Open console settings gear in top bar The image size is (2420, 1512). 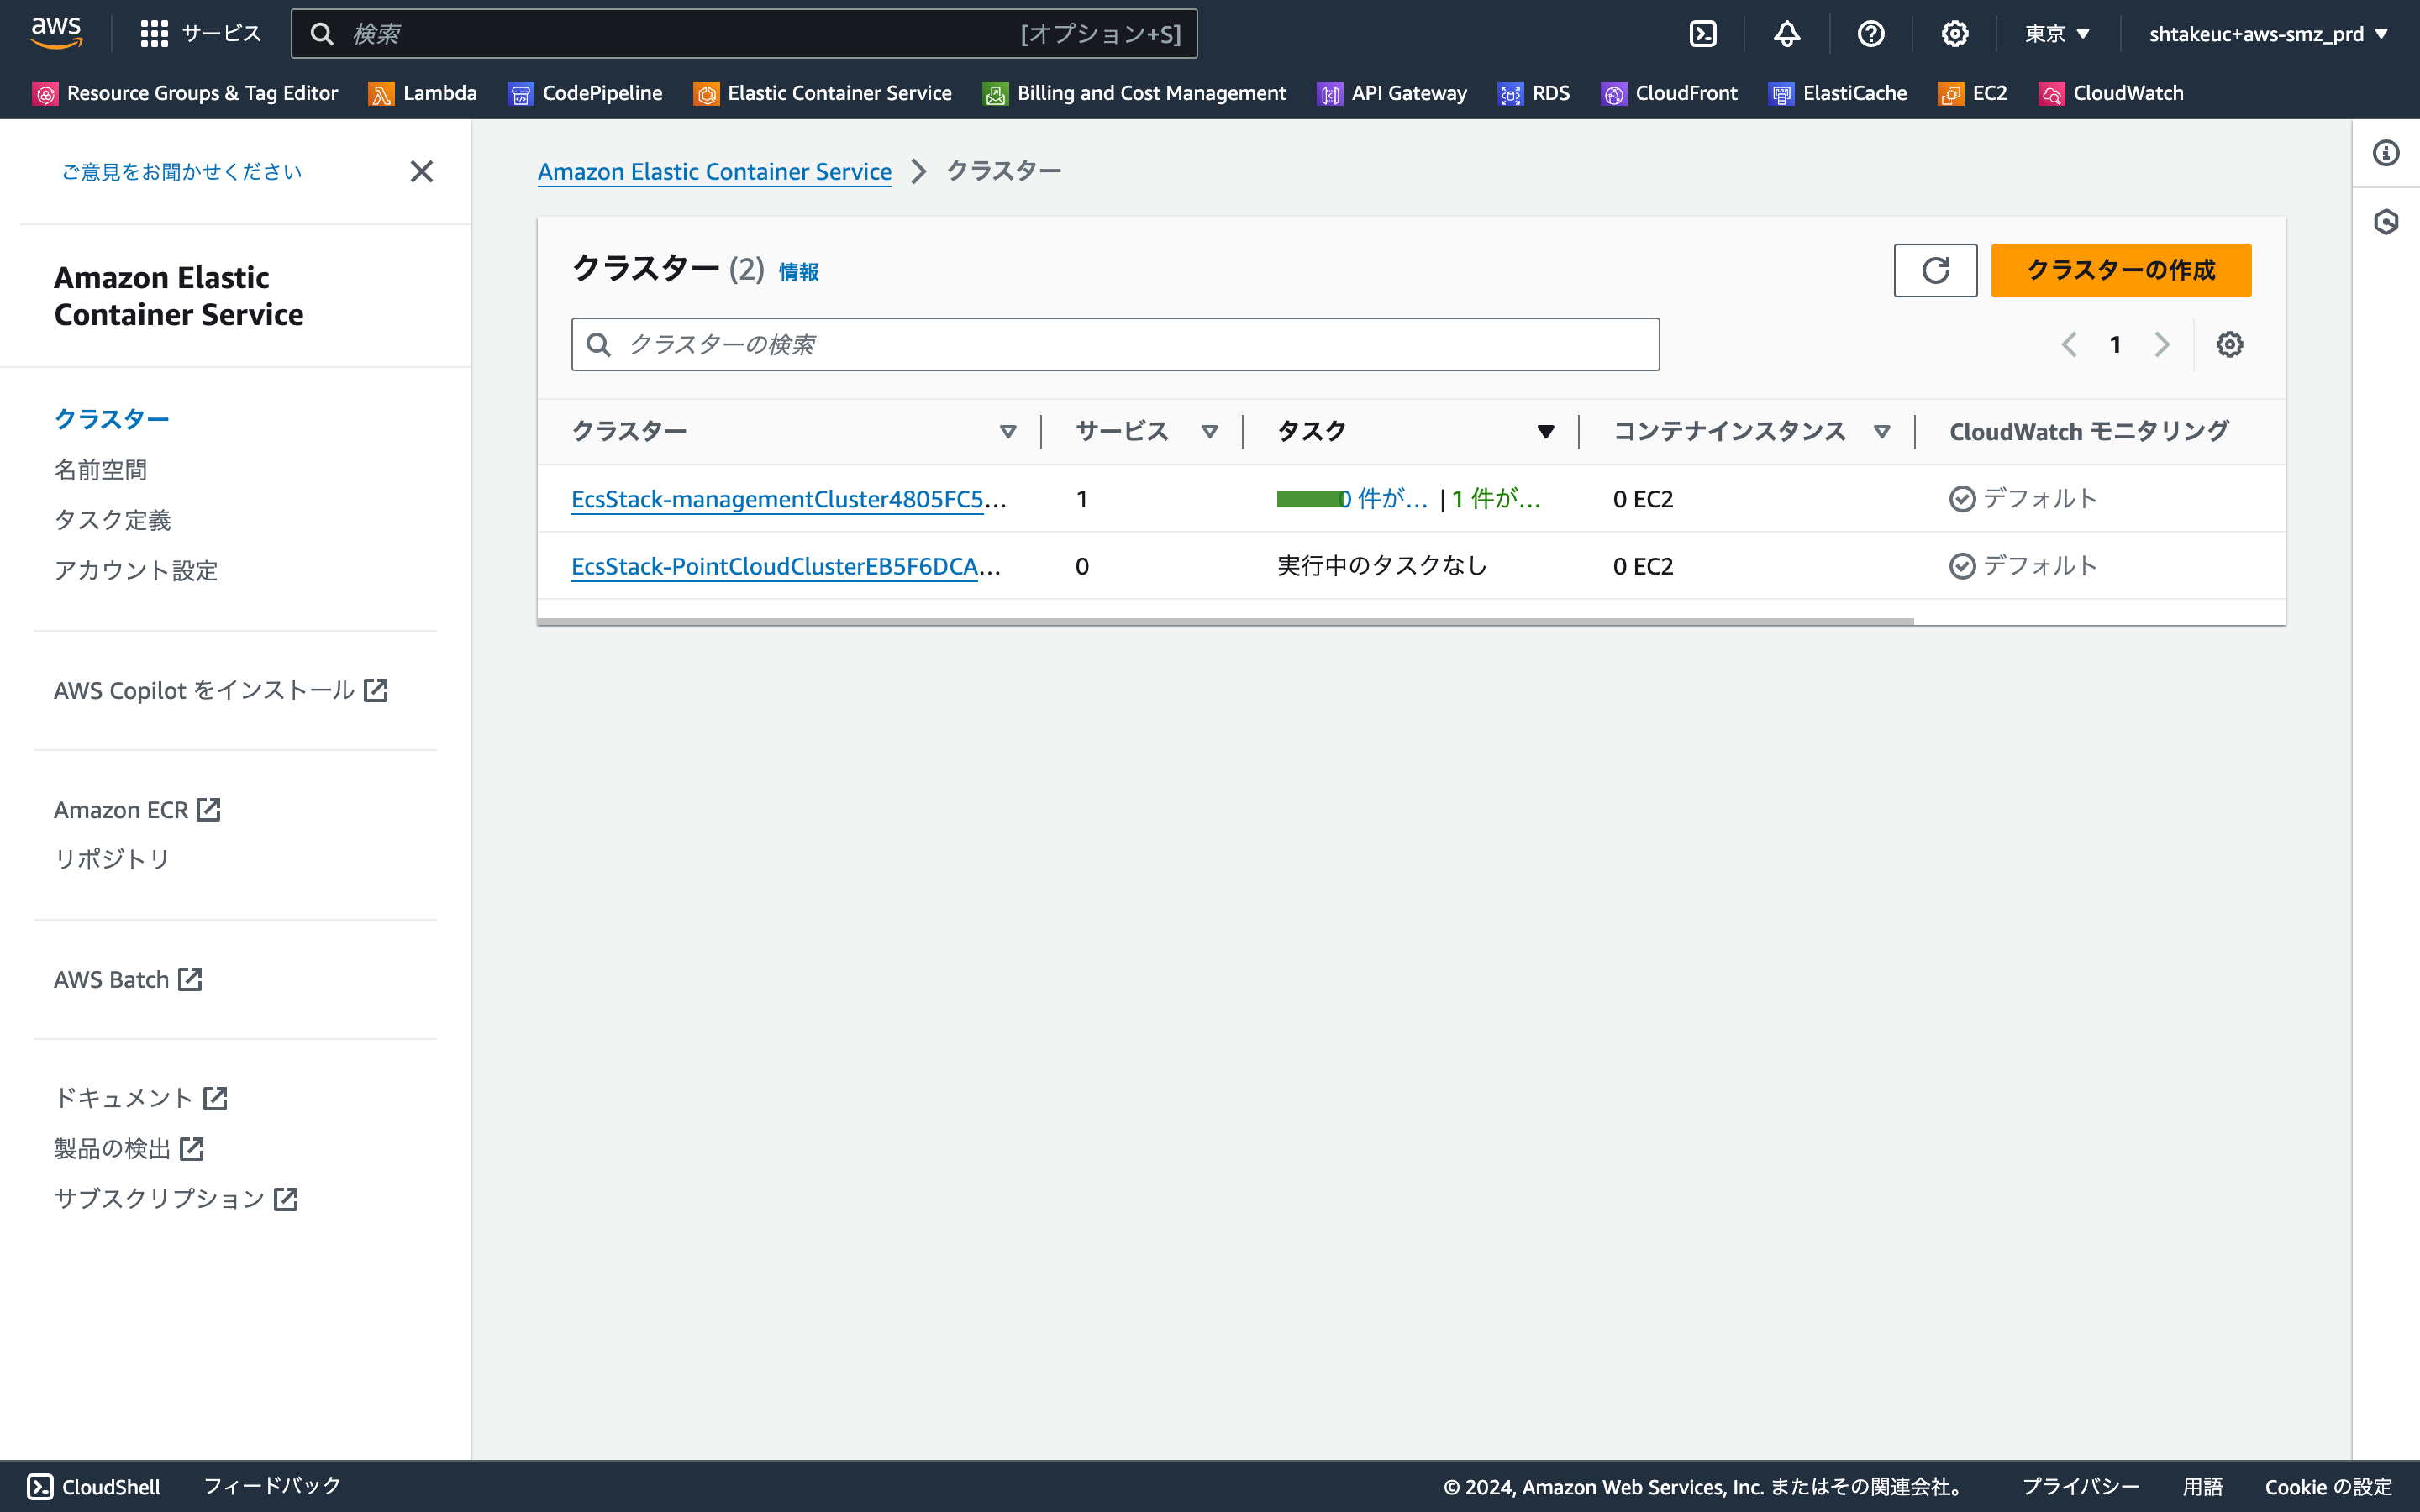1955,34
